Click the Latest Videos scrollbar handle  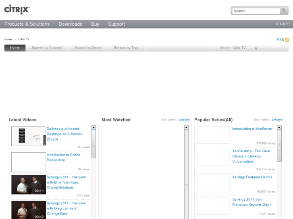pyautogui.click(x=94, y=144)
